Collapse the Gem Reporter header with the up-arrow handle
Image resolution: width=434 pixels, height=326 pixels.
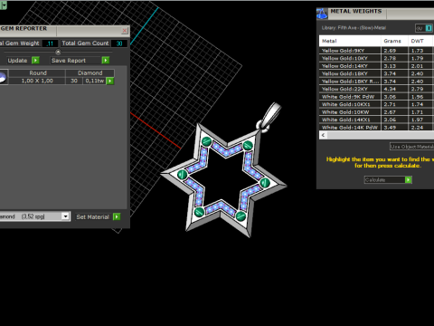click(x=58, y=53)
